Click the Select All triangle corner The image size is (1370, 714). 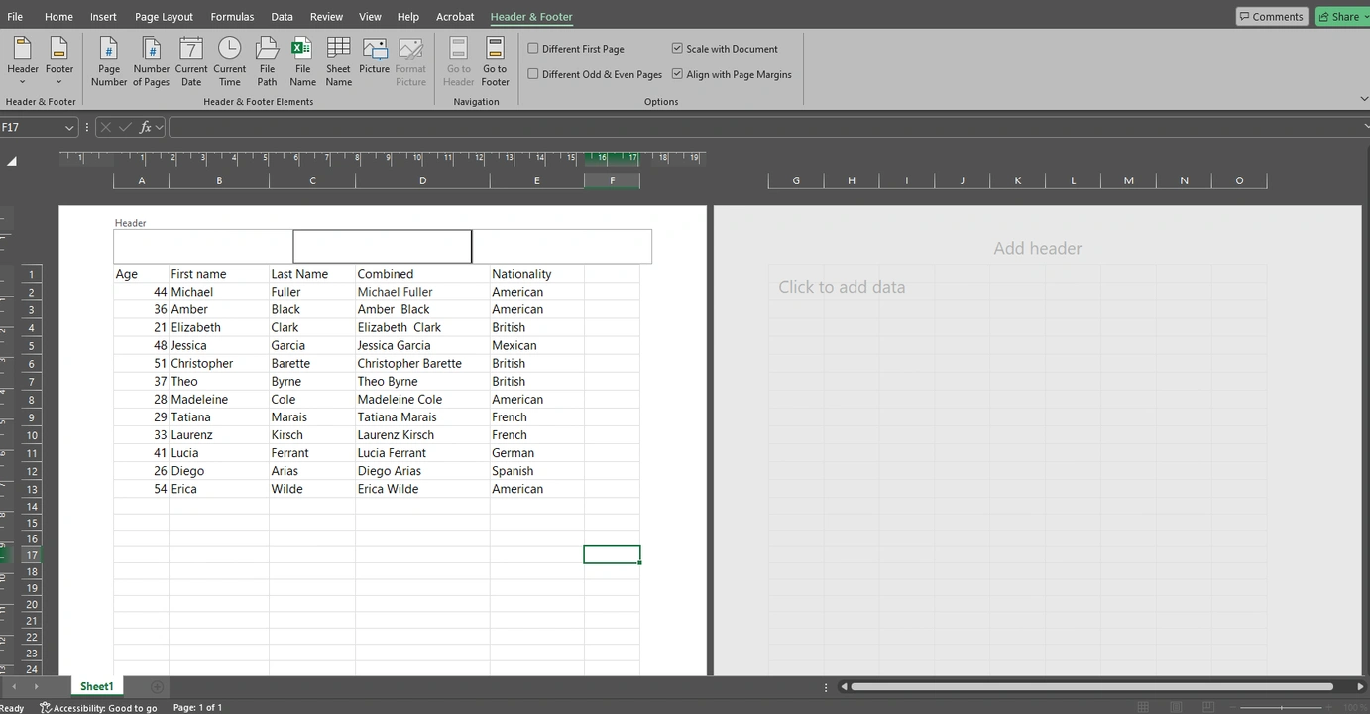[12, 161]
